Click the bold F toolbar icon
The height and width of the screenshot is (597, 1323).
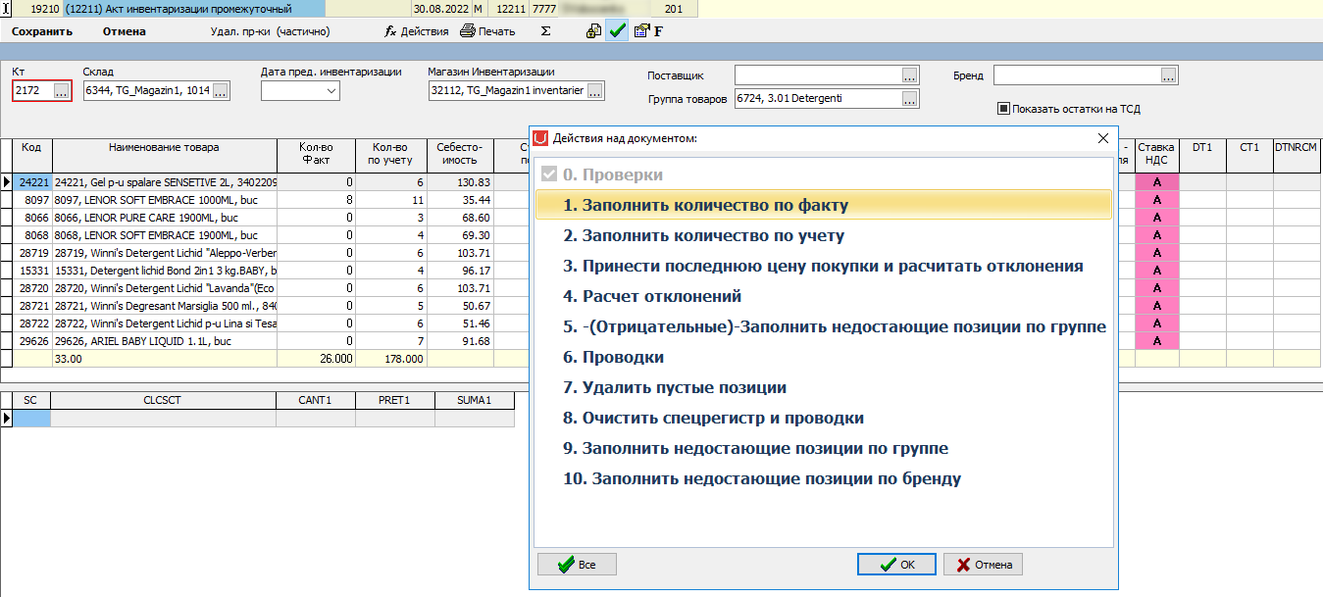659,31
